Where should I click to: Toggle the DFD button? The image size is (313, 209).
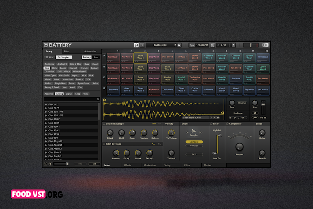194,155
